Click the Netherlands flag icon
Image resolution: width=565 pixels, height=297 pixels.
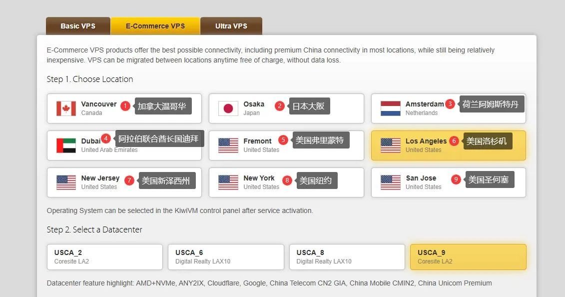click(x=391, y=108)
